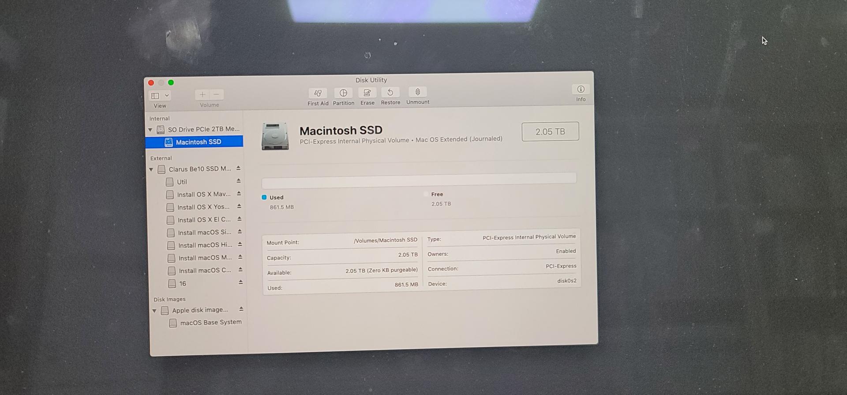Select Install macOS Hi... volume
847x395 pixels.
pyautogui.click(x=200, y=245)
